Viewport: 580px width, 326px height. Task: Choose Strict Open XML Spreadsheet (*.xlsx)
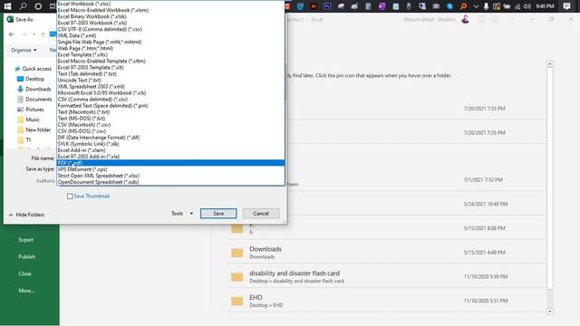click(170, 176)
